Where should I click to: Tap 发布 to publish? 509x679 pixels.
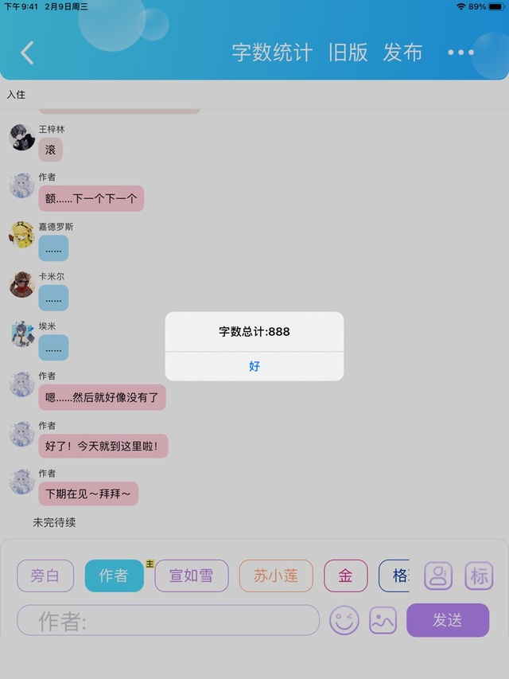click(x=402, y=53)
